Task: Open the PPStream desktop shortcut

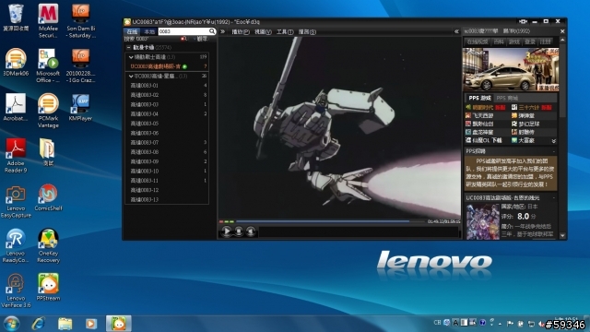Action: (x=48, y=287)
